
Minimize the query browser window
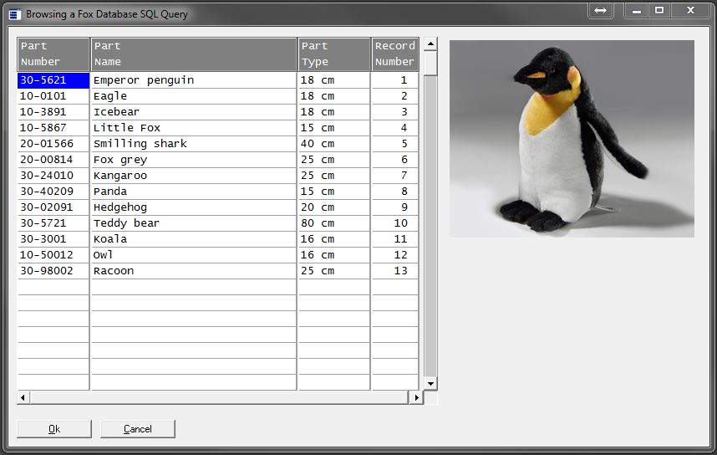pyautogui.click(x=638, y=11)
